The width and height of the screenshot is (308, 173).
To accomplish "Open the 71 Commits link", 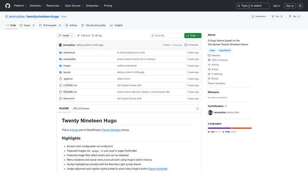I will (191, 45).
